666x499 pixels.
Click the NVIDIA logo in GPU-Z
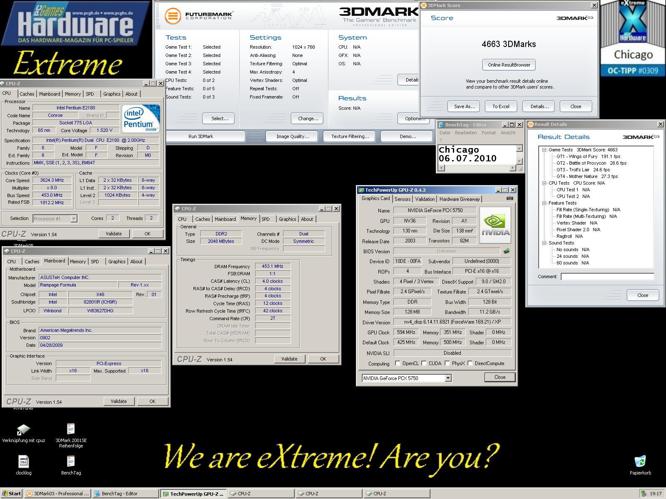click(495, 225)
